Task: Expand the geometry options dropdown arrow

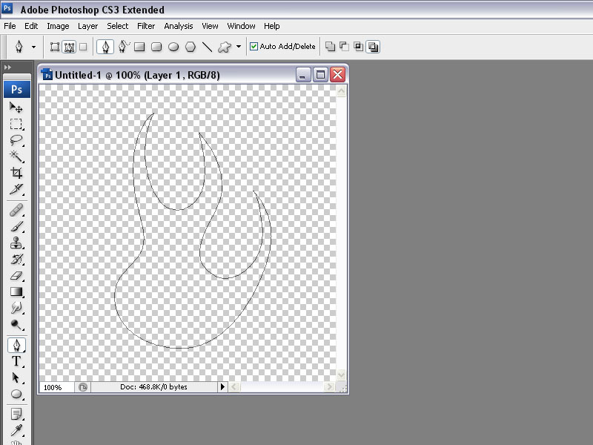Action: [x=238, y=47]
